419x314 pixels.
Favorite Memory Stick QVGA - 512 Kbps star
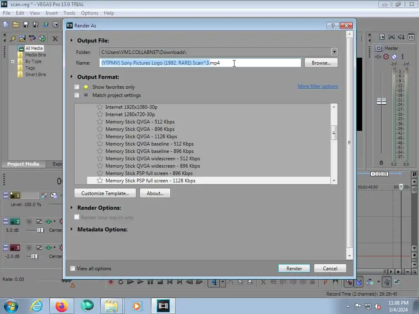pyautogui.click(x=100, y=121)
